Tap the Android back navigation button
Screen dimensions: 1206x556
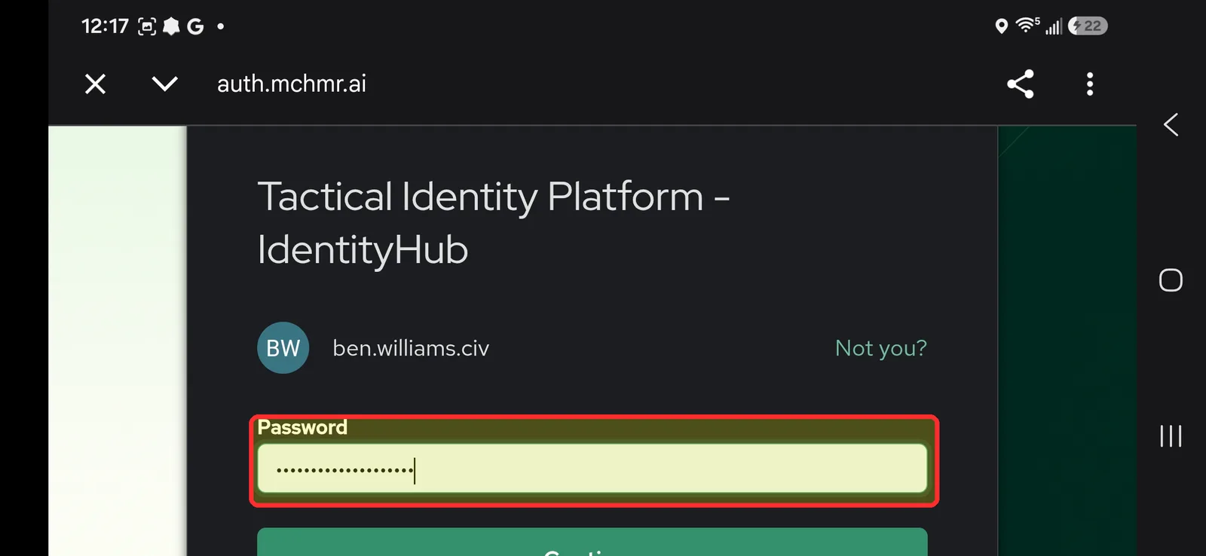pos(1171,124)
